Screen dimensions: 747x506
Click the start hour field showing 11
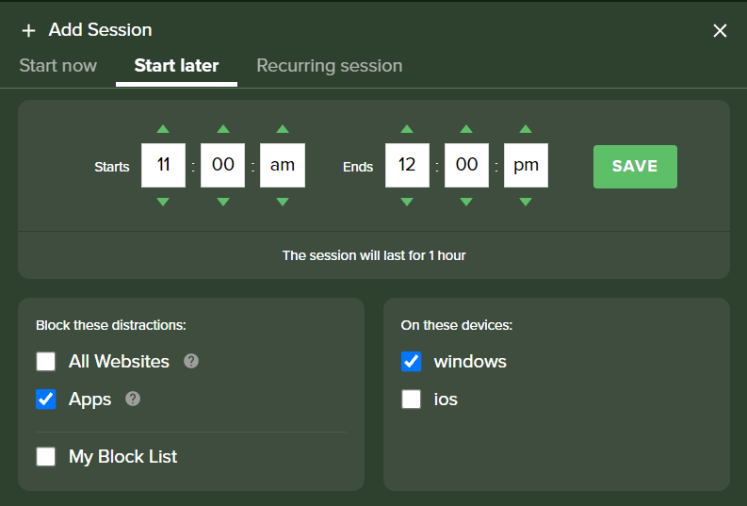163,165
